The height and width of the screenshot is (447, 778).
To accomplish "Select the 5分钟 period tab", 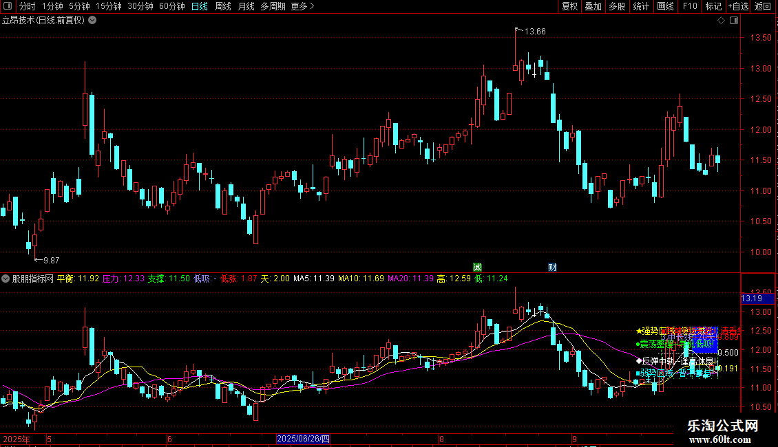I will pyautogui.click(x=79, y=6).
